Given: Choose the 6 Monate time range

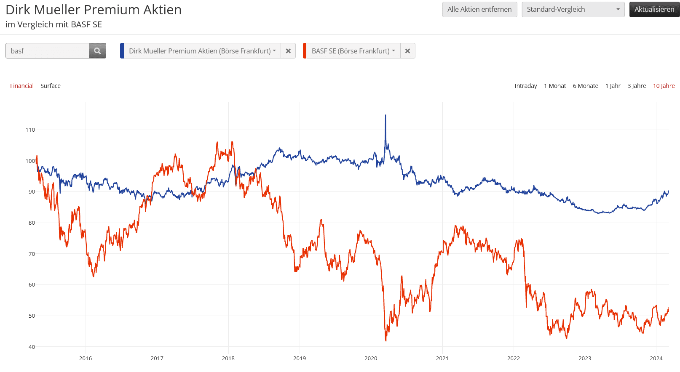Looking at the screenshot, I should 586,86.
